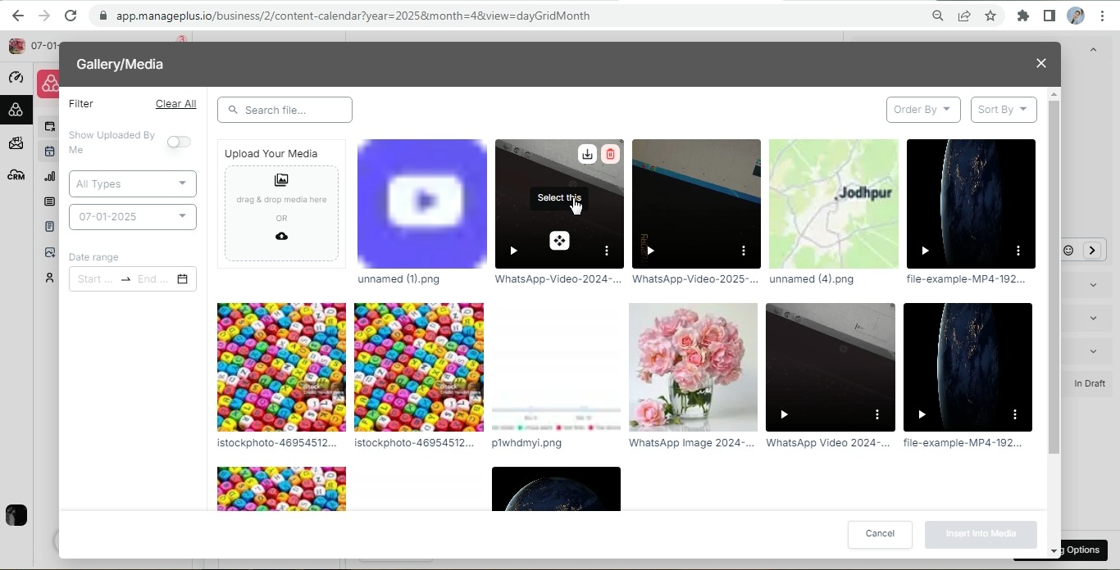Select the Jodhpur map unnamed (4).png thumbnail
The height and width of the screenshot is (570, 1120).
pos(833,204)
